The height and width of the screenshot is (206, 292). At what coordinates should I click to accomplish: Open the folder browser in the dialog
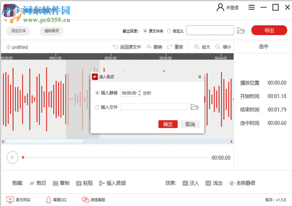(194, 107)
